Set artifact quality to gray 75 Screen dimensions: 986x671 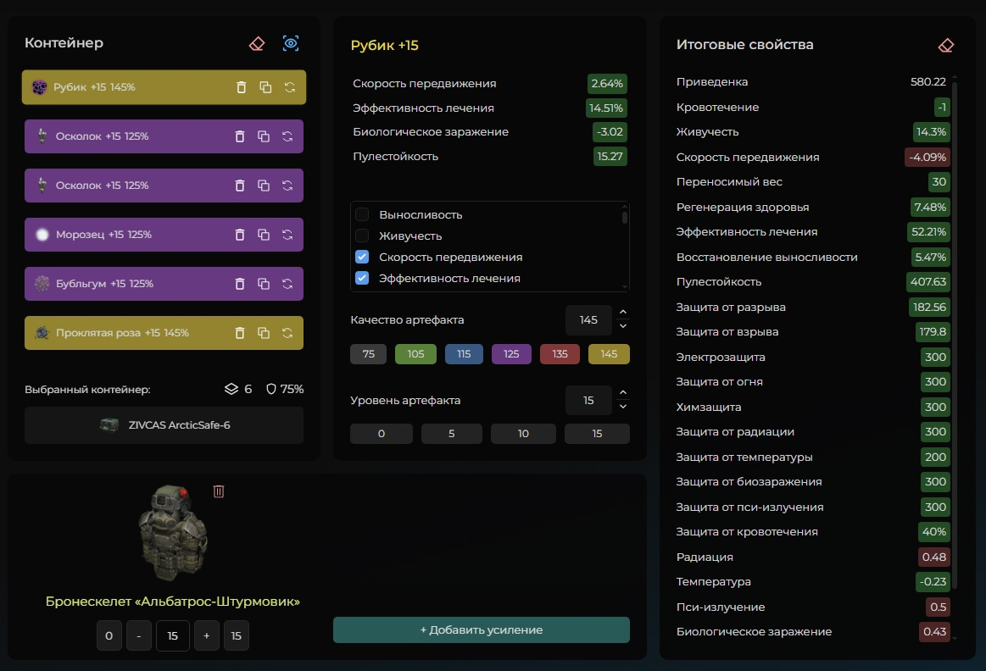tap(369, 354)
